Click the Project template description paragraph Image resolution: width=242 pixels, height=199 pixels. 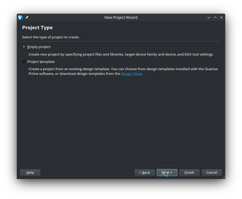point(123,71)
